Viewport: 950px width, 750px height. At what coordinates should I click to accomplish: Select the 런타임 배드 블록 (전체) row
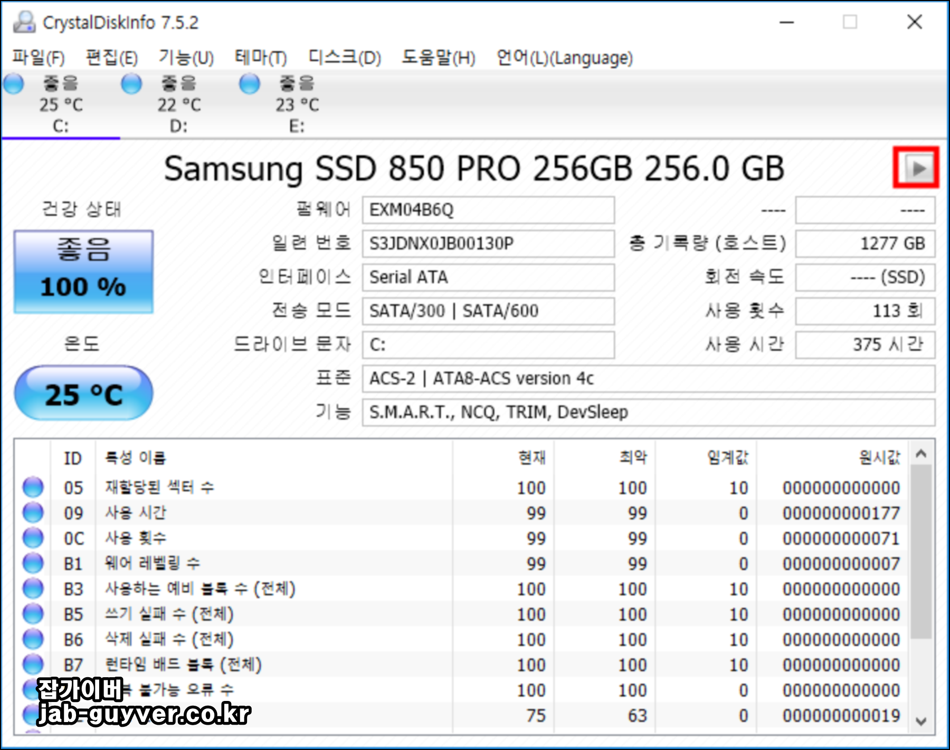pyautogui.click(x=462, y=665)
